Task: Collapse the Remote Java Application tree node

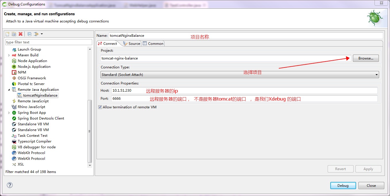Action: tap(9, 89)
